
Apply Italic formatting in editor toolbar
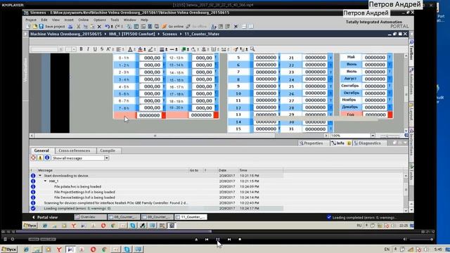click(x=88, y=49)
